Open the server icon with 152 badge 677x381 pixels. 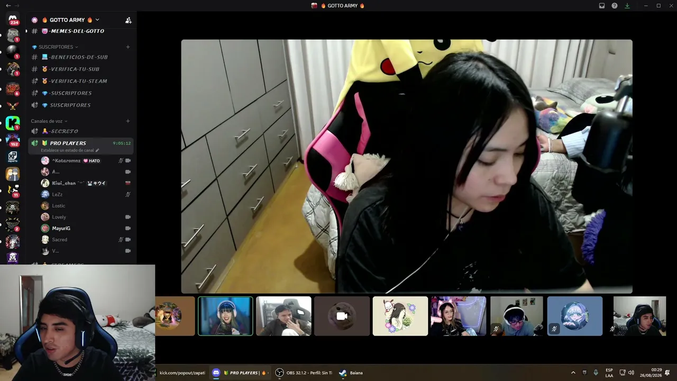[x=13, y=140]
